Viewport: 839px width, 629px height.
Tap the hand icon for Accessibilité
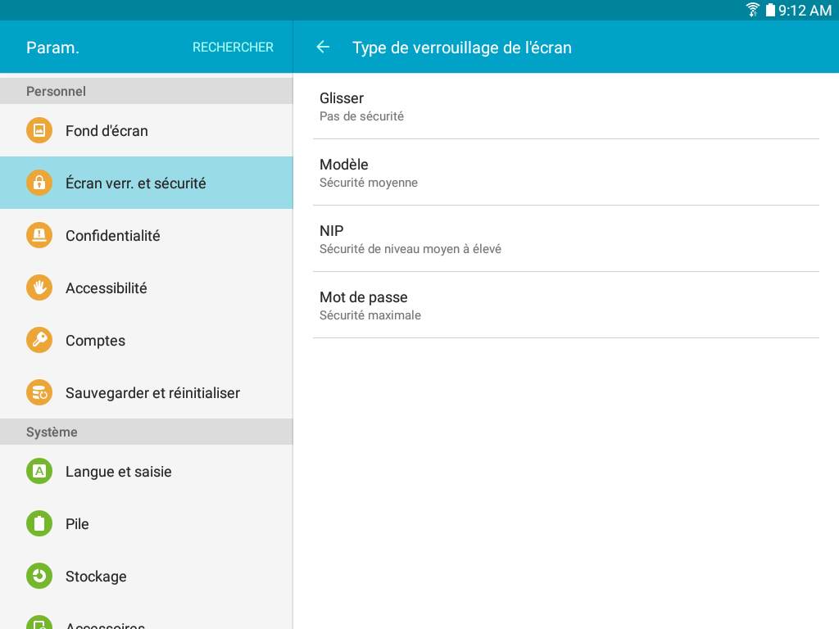(x=39, y=287)
